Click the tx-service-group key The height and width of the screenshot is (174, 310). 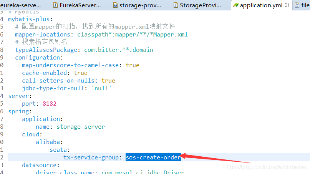point(91,157)
